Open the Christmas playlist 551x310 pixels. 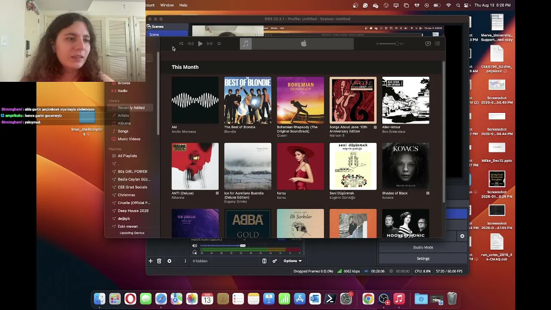(127, 195)
